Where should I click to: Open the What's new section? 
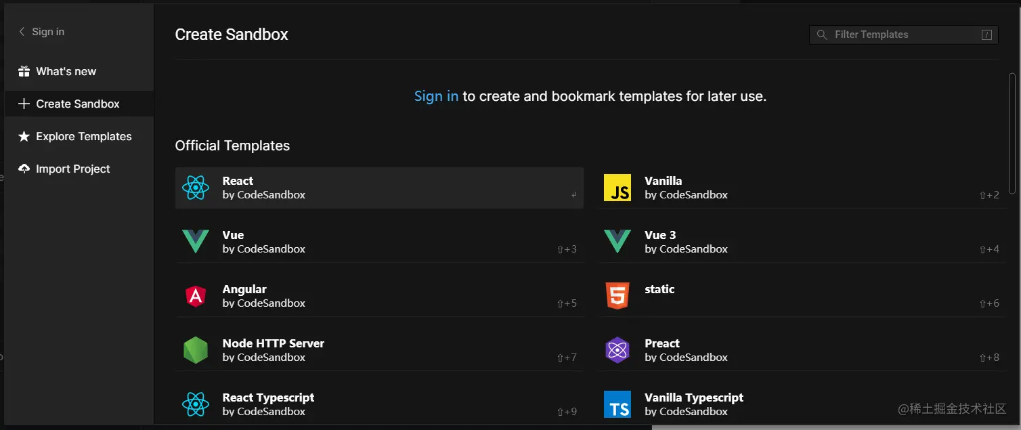66,71
